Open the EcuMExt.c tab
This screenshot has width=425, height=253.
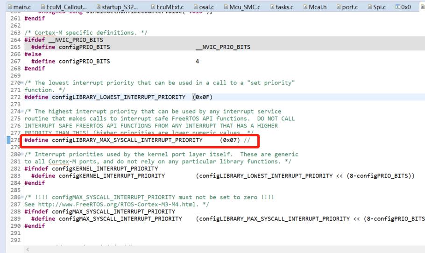(x=167, y=7)
